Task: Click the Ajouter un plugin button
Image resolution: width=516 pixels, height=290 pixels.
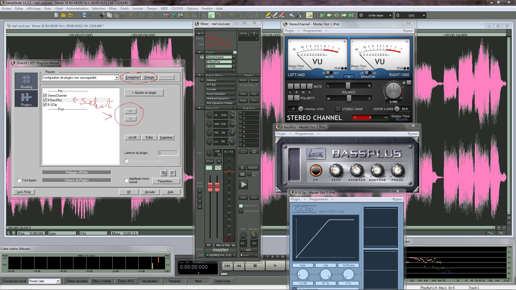Action: [144, 93]
